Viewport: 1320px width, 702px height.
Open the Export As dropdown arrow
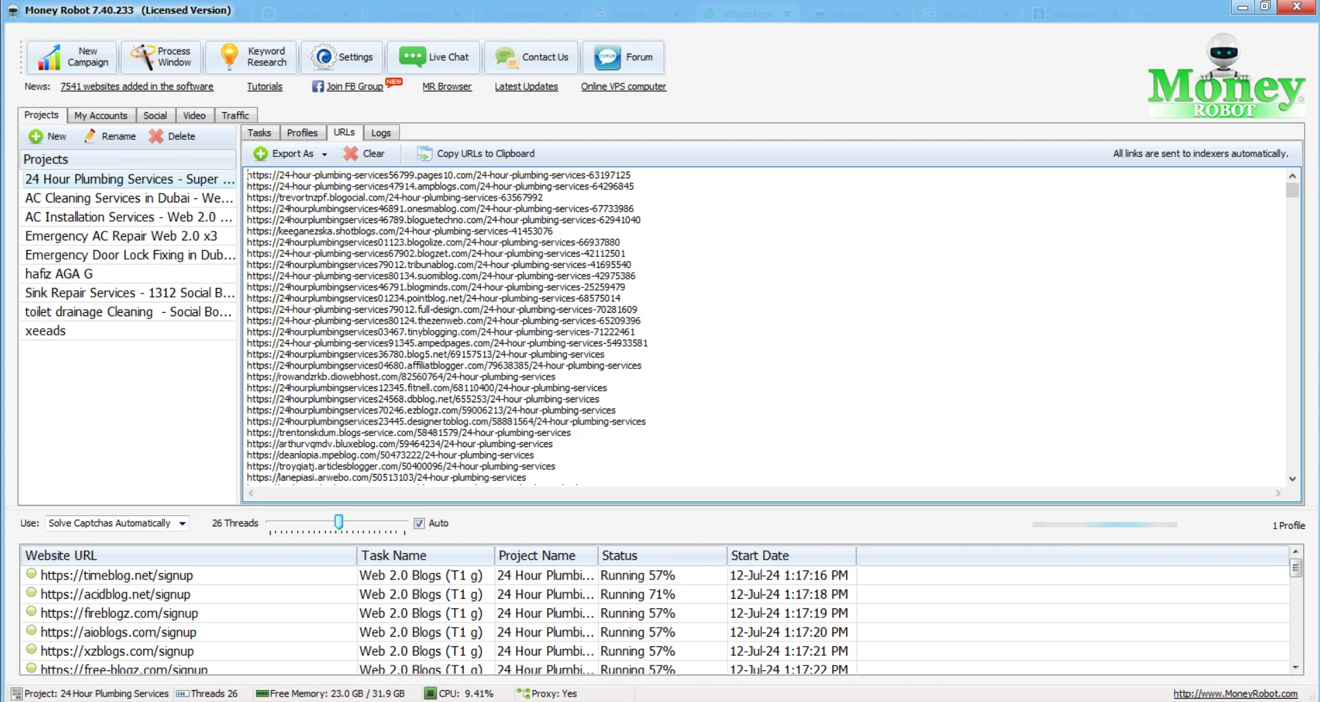(324, 154)
